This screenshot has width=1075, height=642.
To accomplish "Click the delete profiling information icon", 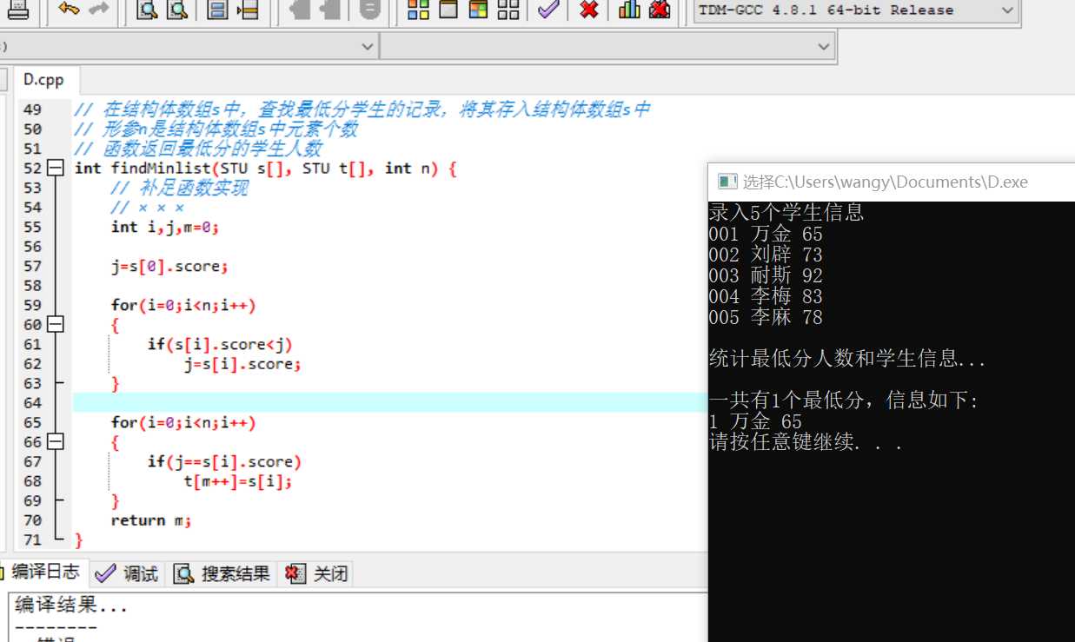I will pos(660,10).
